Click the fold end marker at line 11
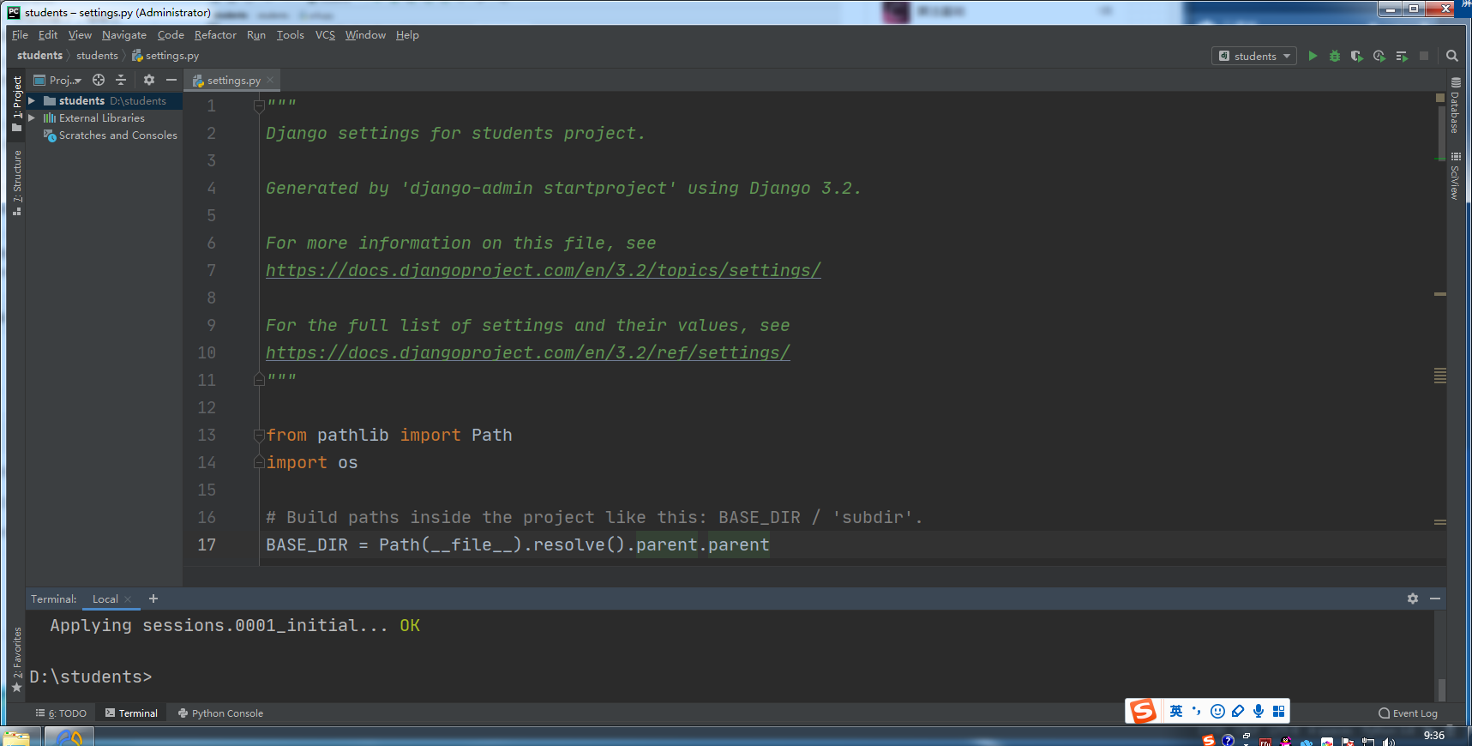1472x746 pixels. click(x=259, y=379)
